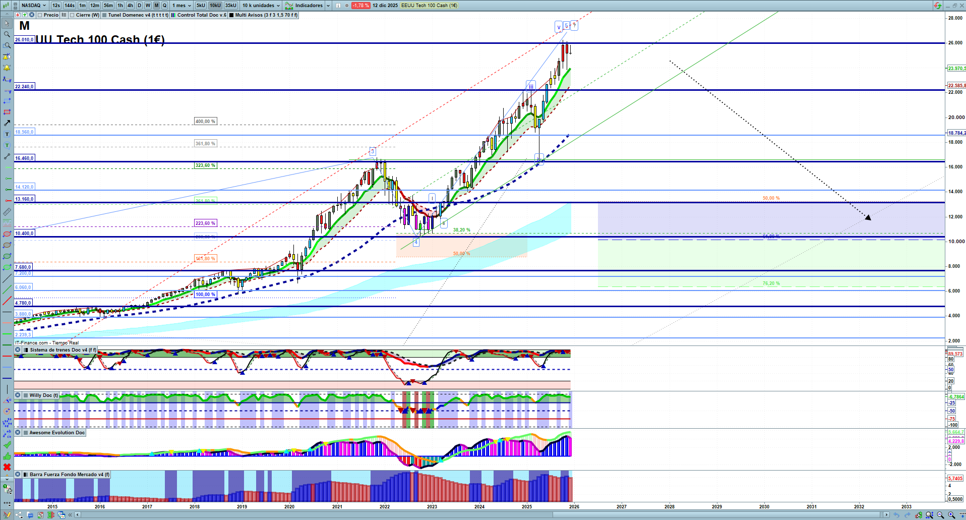This screenshot has height=520, width=966.
Task: Toggle the Cierre (W) checkbox
Action: pos(73,15)
